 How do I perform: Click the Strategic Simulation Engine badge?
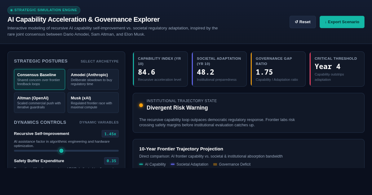[44, 10]
